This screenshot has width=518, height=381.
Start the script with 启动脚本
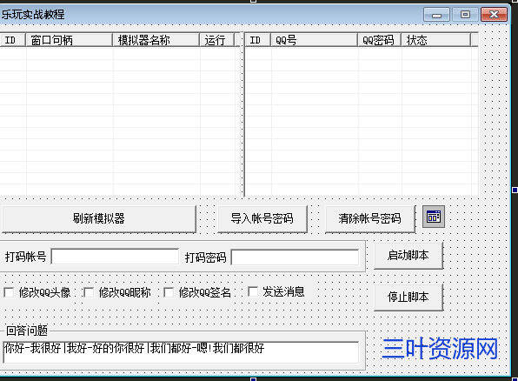(x=408, y=256)
